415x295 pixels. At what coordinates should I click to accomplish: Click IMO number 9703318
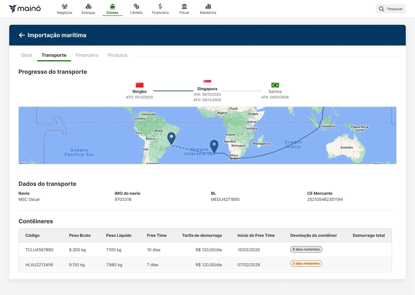(123, 199)
